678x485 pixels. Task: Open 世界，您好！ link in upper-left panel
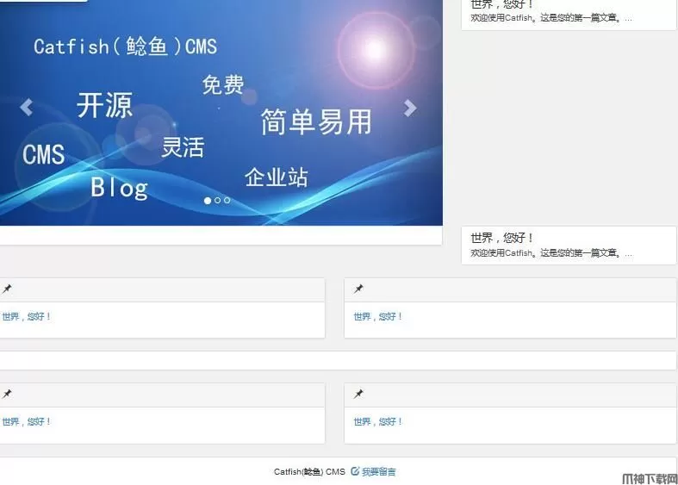(26, 316)
